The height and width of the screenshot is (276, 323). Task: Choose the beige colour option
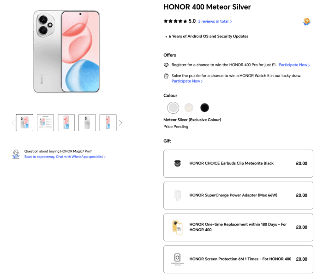(189, 108)
